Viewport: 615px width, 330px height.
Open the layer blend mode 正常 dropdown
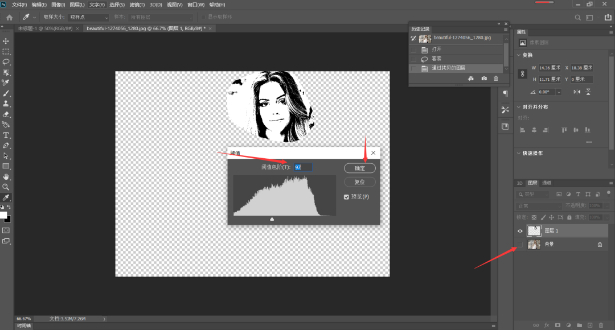click(538, 205)
